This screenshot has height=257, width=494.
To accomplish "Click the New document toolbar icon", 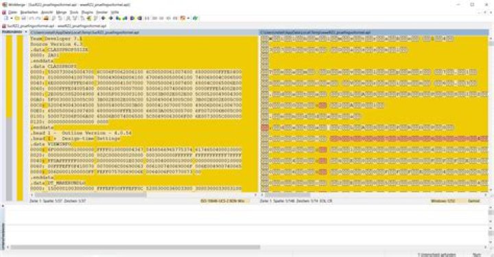I will (6, 19).
